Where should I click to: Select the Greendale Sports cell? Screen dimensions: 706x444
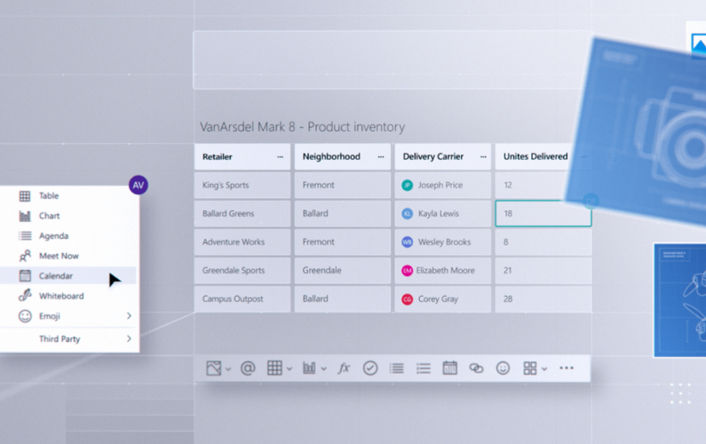(x=242, y=270)
